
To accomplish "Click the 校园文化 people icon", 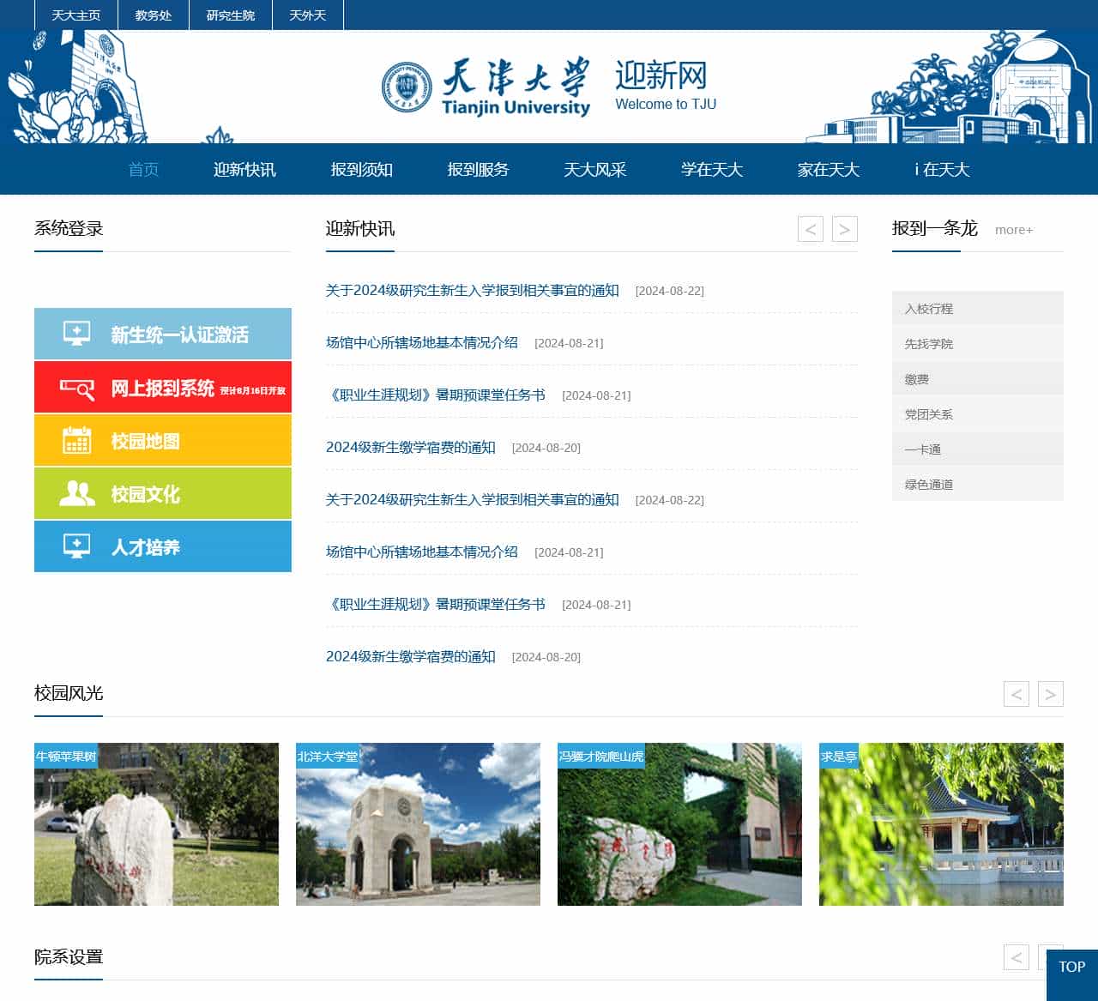I will pos(76,493).
